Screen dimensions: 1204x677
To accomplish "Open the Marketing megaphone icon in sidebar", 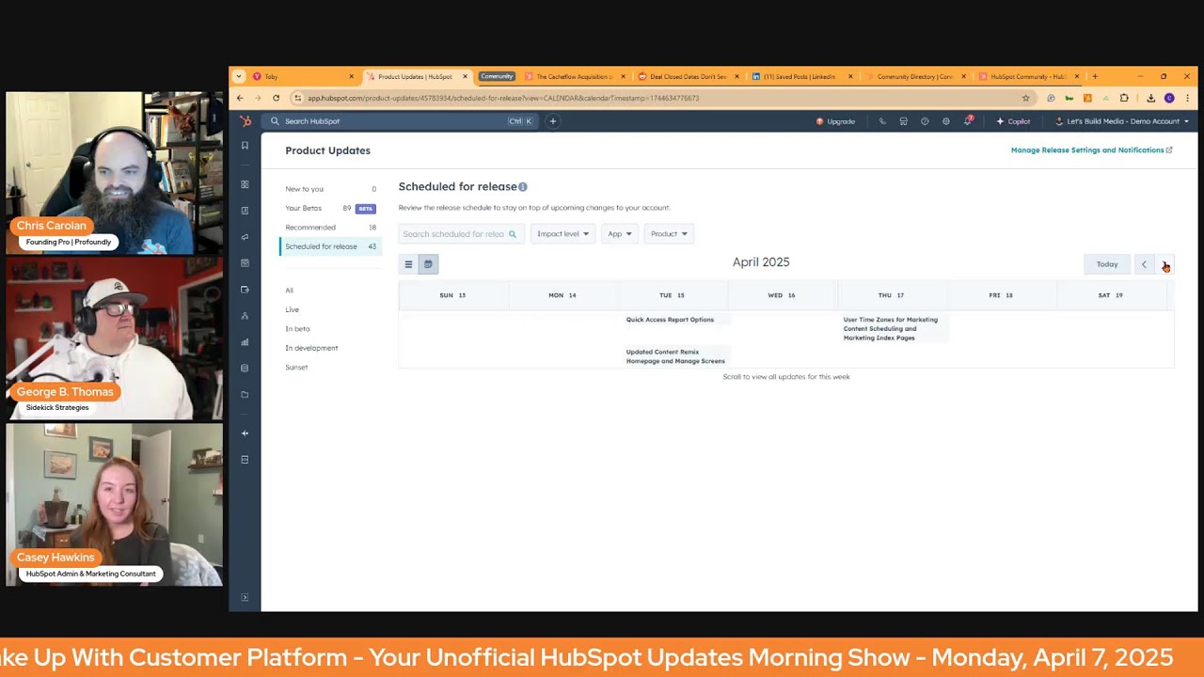I will 245,237.
